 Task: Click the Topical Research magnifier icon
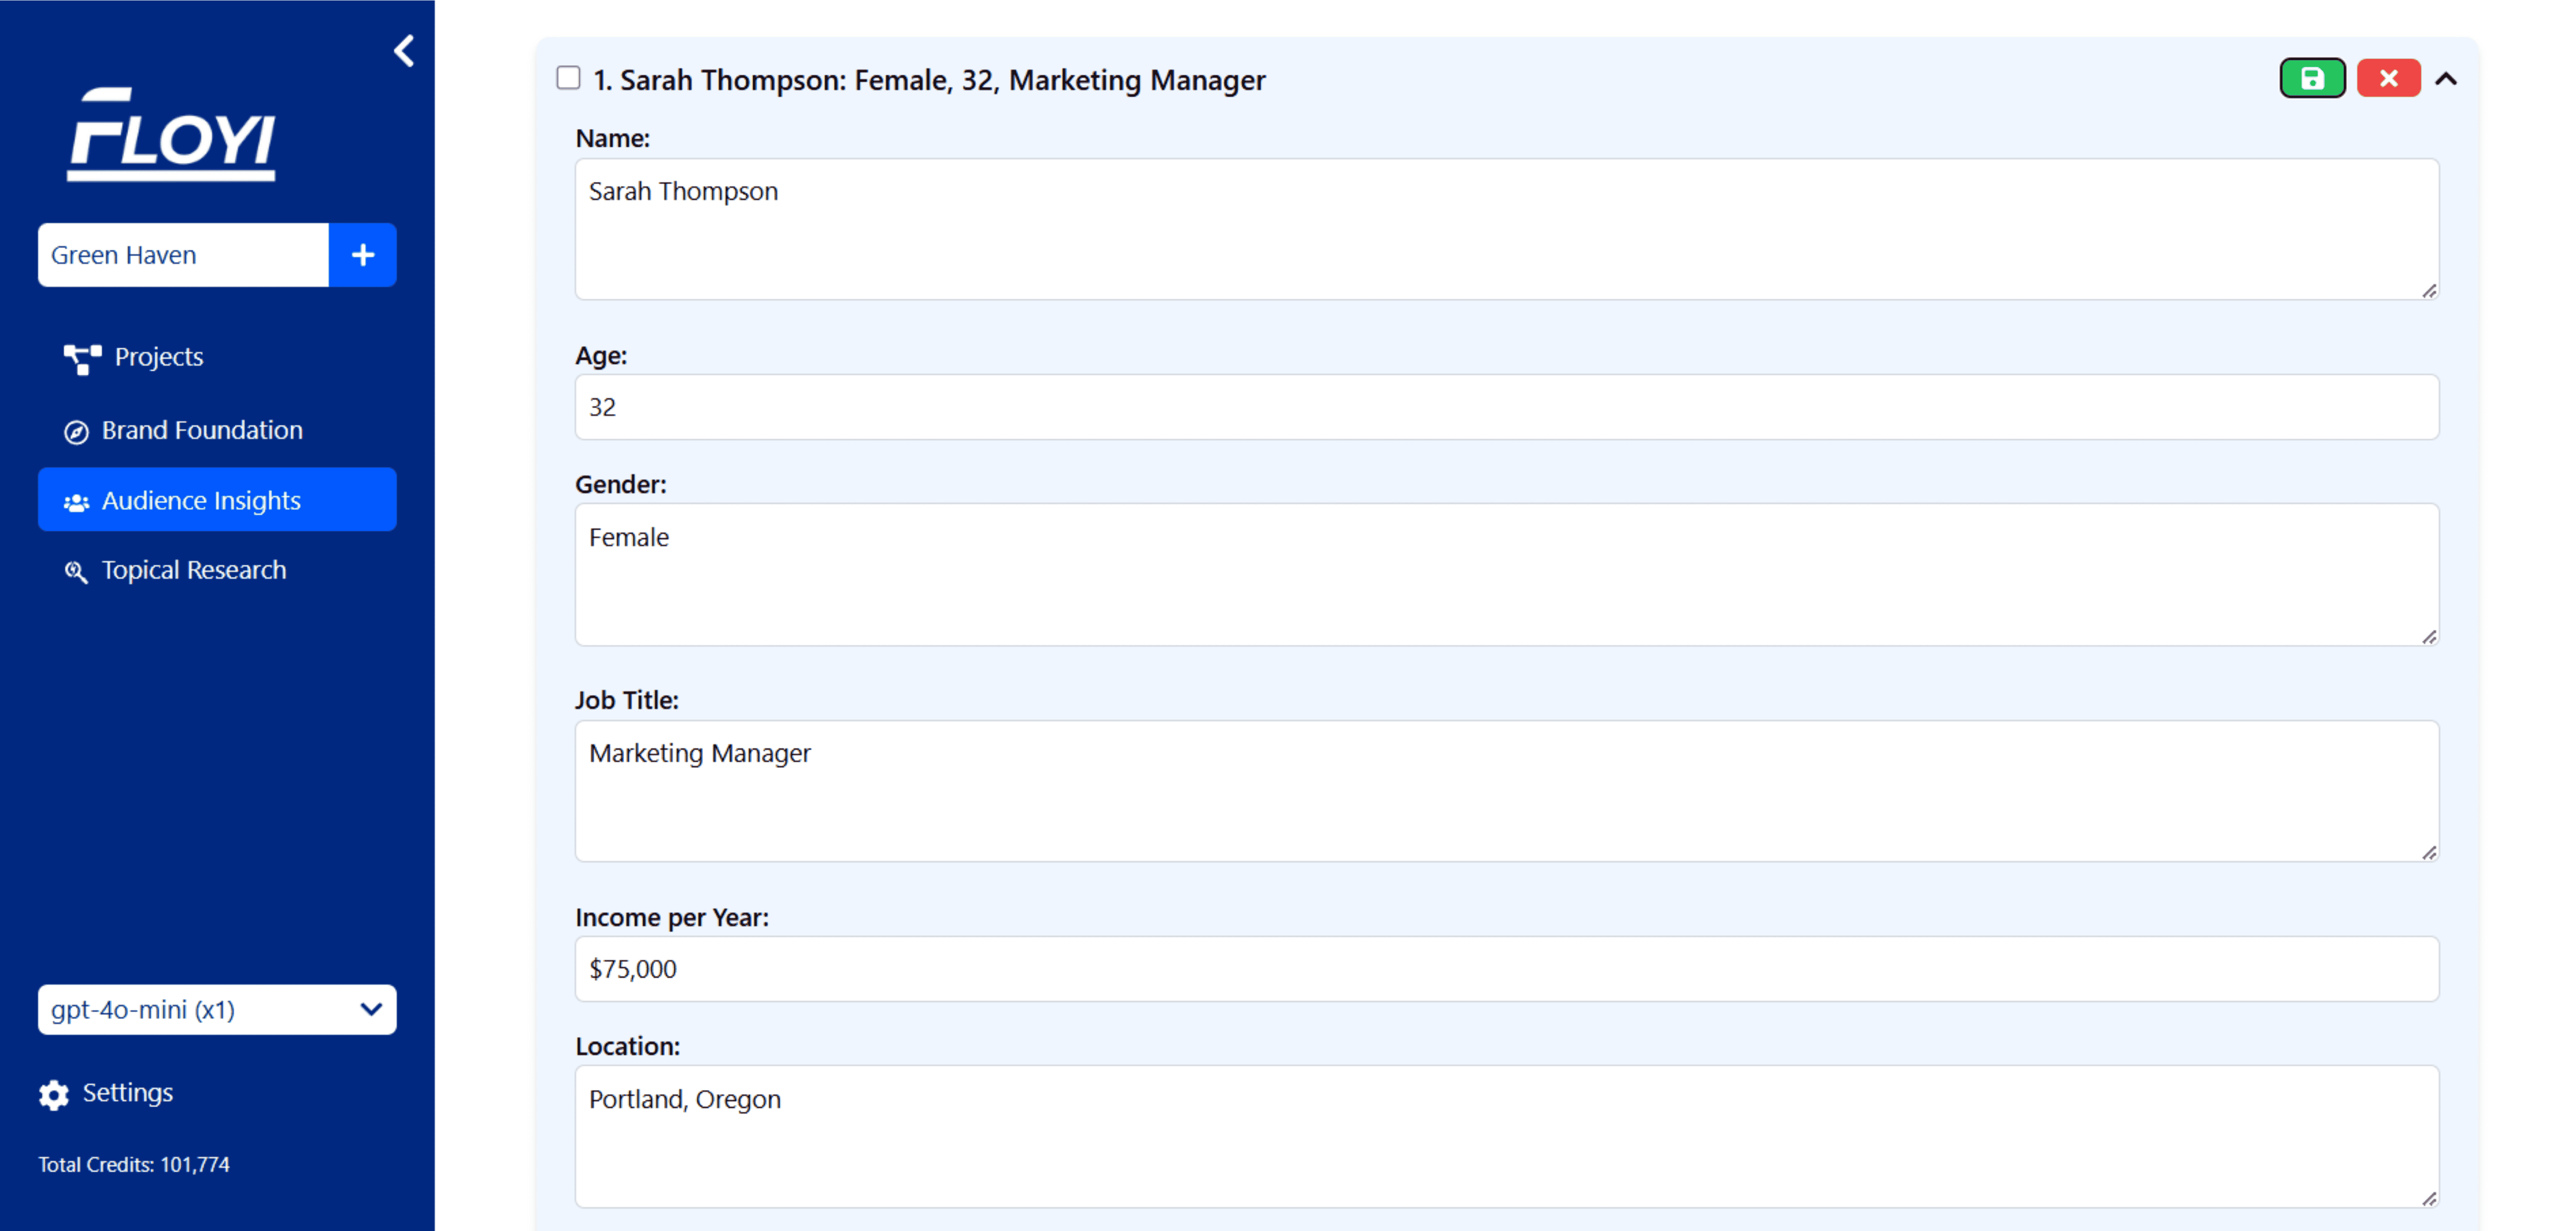click(x=76, y=572)
